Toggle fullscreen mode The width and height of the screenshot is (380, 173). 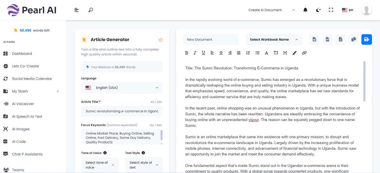(x=331, y=10)
